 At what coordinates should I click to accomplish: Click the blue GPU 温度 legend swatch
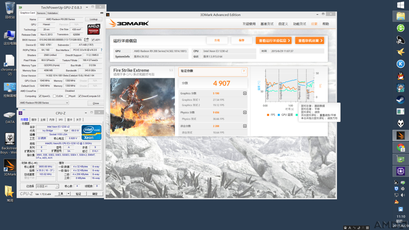(x=279, y=115)
